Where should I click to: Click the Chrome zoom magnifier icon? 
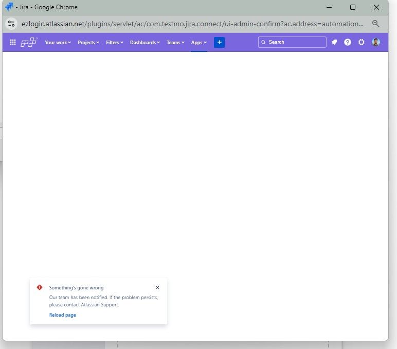(x=375, y=24)
